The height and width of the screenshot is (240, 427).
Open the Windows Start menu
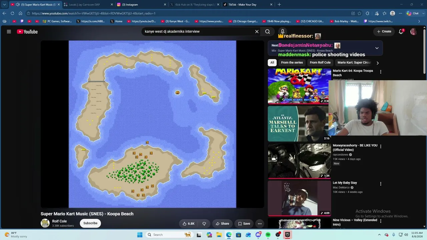click(x=140, y=235)
